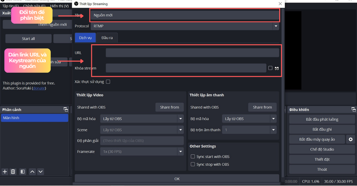Click the 30.00 / 30.00 FPS status

[338, 181]
